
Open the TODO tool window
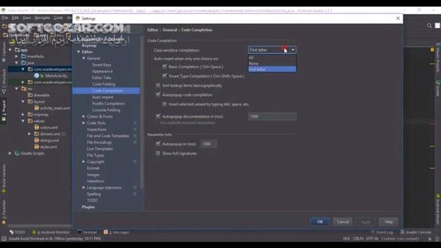click(18, 232)
